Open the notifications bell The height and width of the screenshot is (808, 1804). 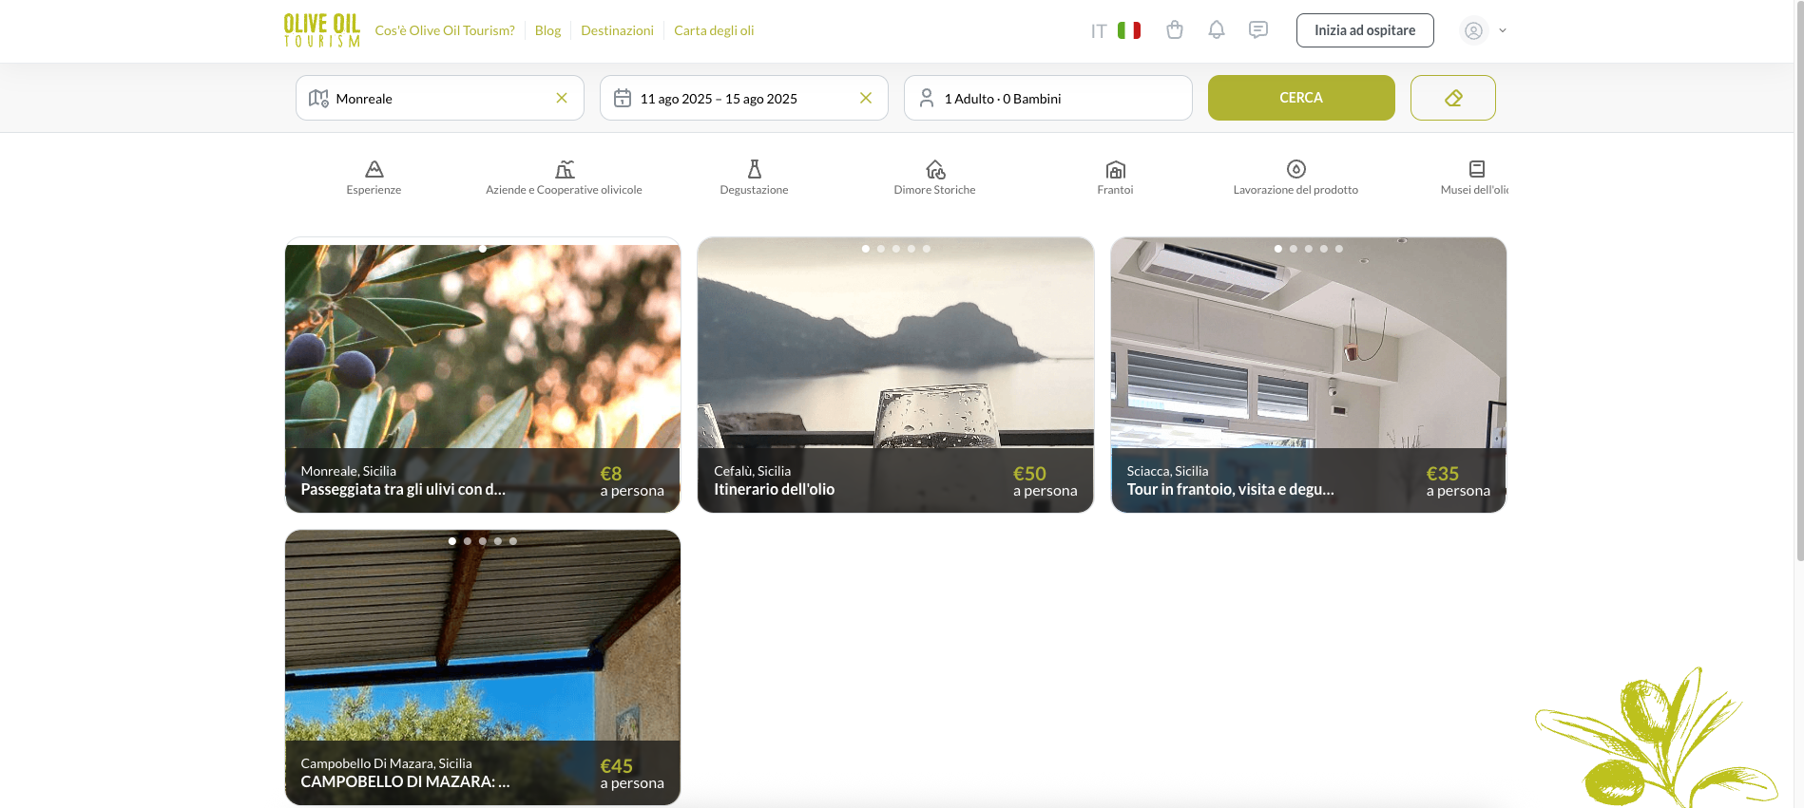point(1217,30)
